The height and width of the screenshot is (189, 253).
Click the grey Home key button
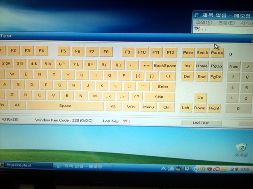(x=202, y=66)
